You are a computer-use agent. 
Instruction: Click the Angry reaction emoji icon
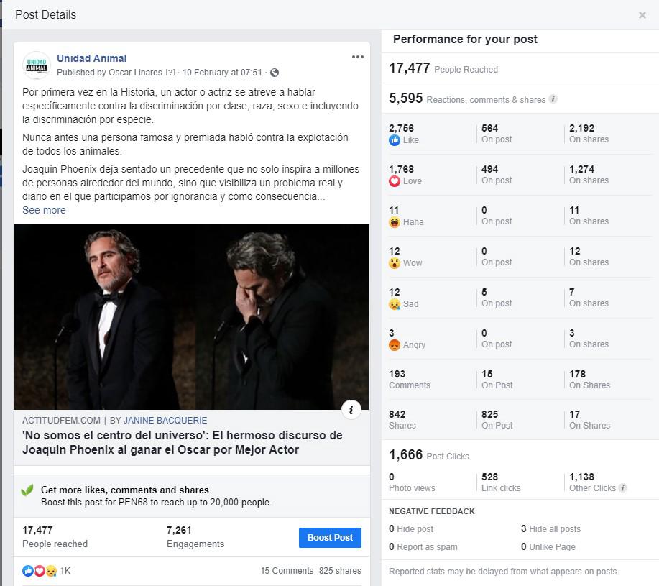395,345
